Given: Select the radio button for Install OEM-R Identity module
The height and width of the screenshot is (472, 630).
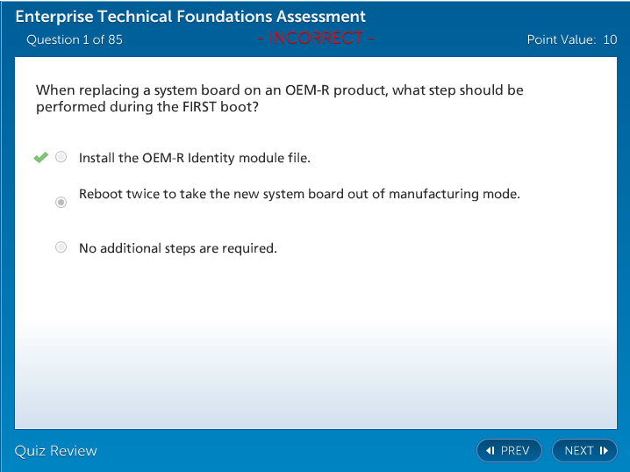Looking at the screenshot, I should click(x=61, y=158).
